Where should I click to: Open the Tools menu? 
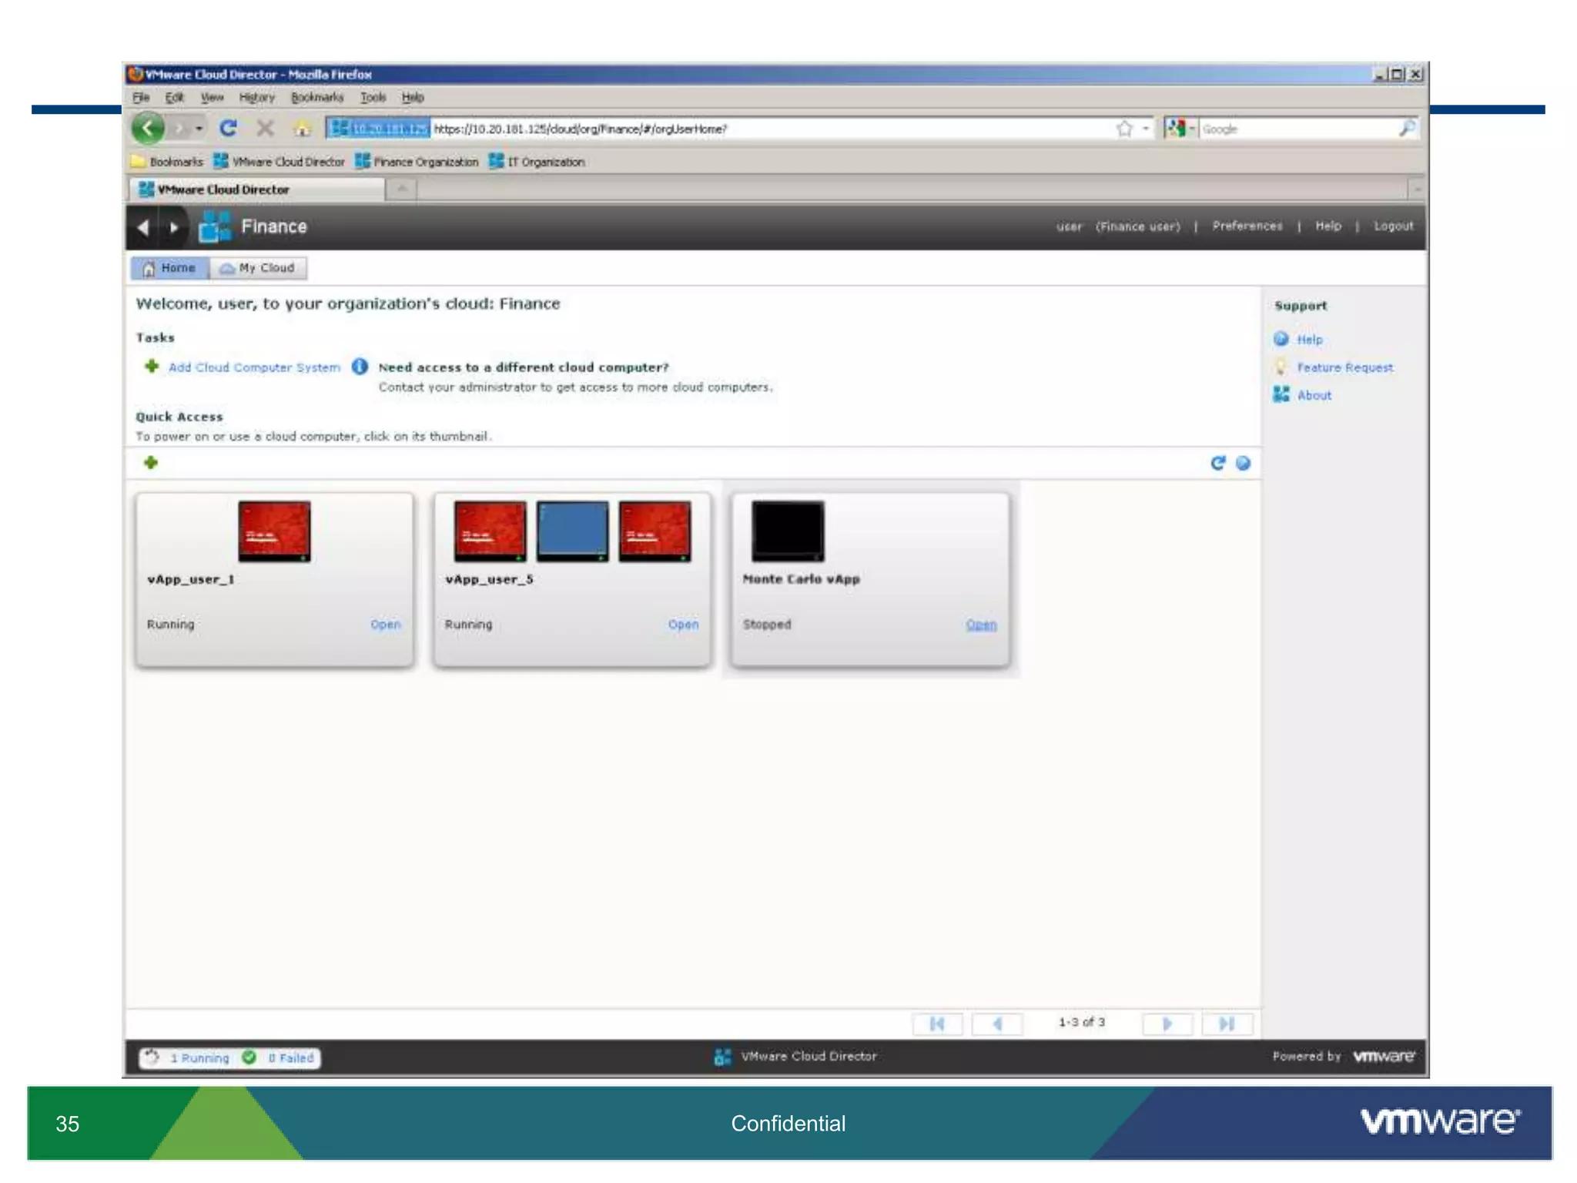(x=373, y=97)
